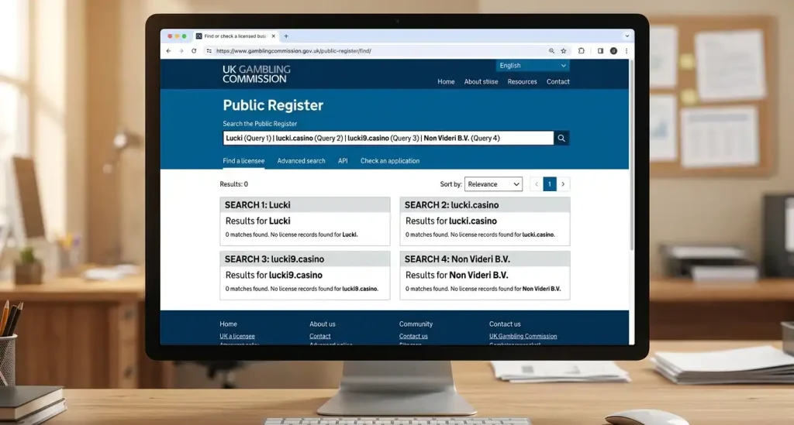Screen dimensions: 794x425
Task: Click the 'SEARCH 3: lucki9.casino' card header
Action: tap(305, 259)
